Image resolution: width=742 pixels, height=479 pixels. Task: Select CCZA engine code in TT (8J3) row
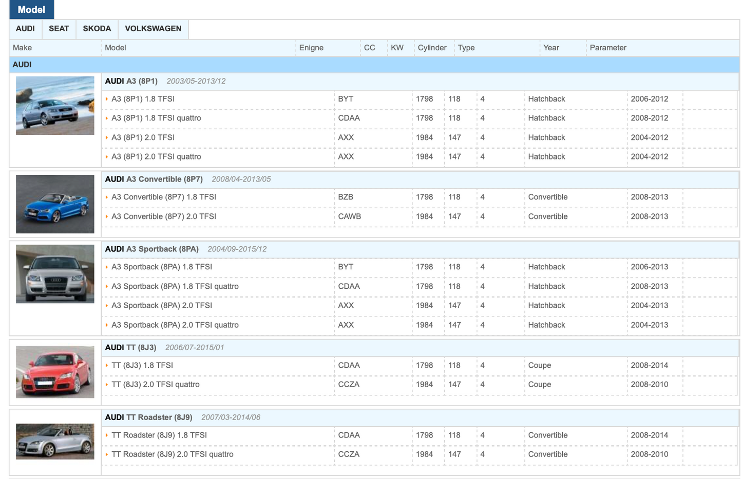349,385
